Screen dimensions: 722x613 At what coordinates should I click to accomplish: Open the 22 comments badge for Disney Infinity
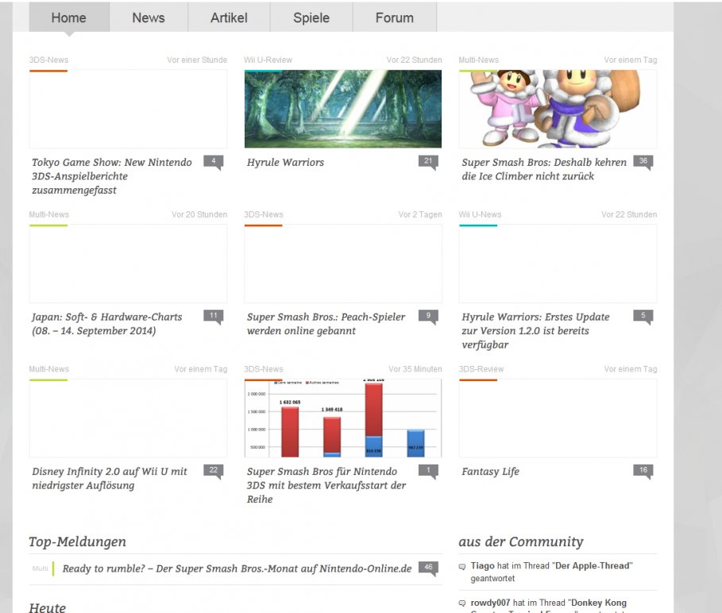[x=213, y=470]
